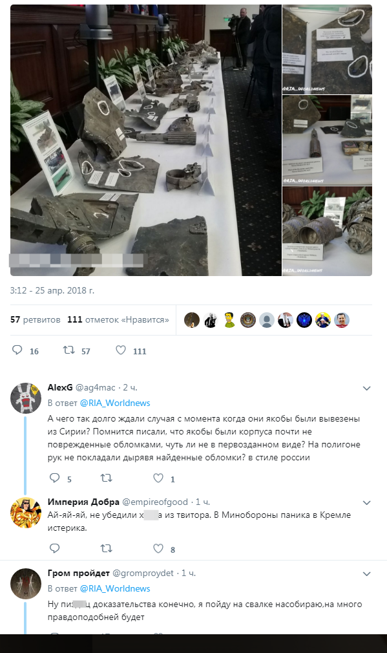Like the main tweet with 111 likes

click(x=121, y=350)
